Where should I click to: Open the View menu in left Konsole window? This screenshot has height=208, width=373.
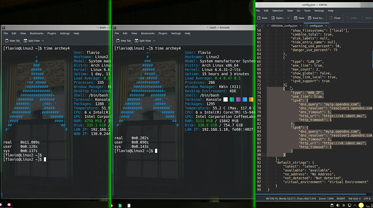[x=23, y=33]
